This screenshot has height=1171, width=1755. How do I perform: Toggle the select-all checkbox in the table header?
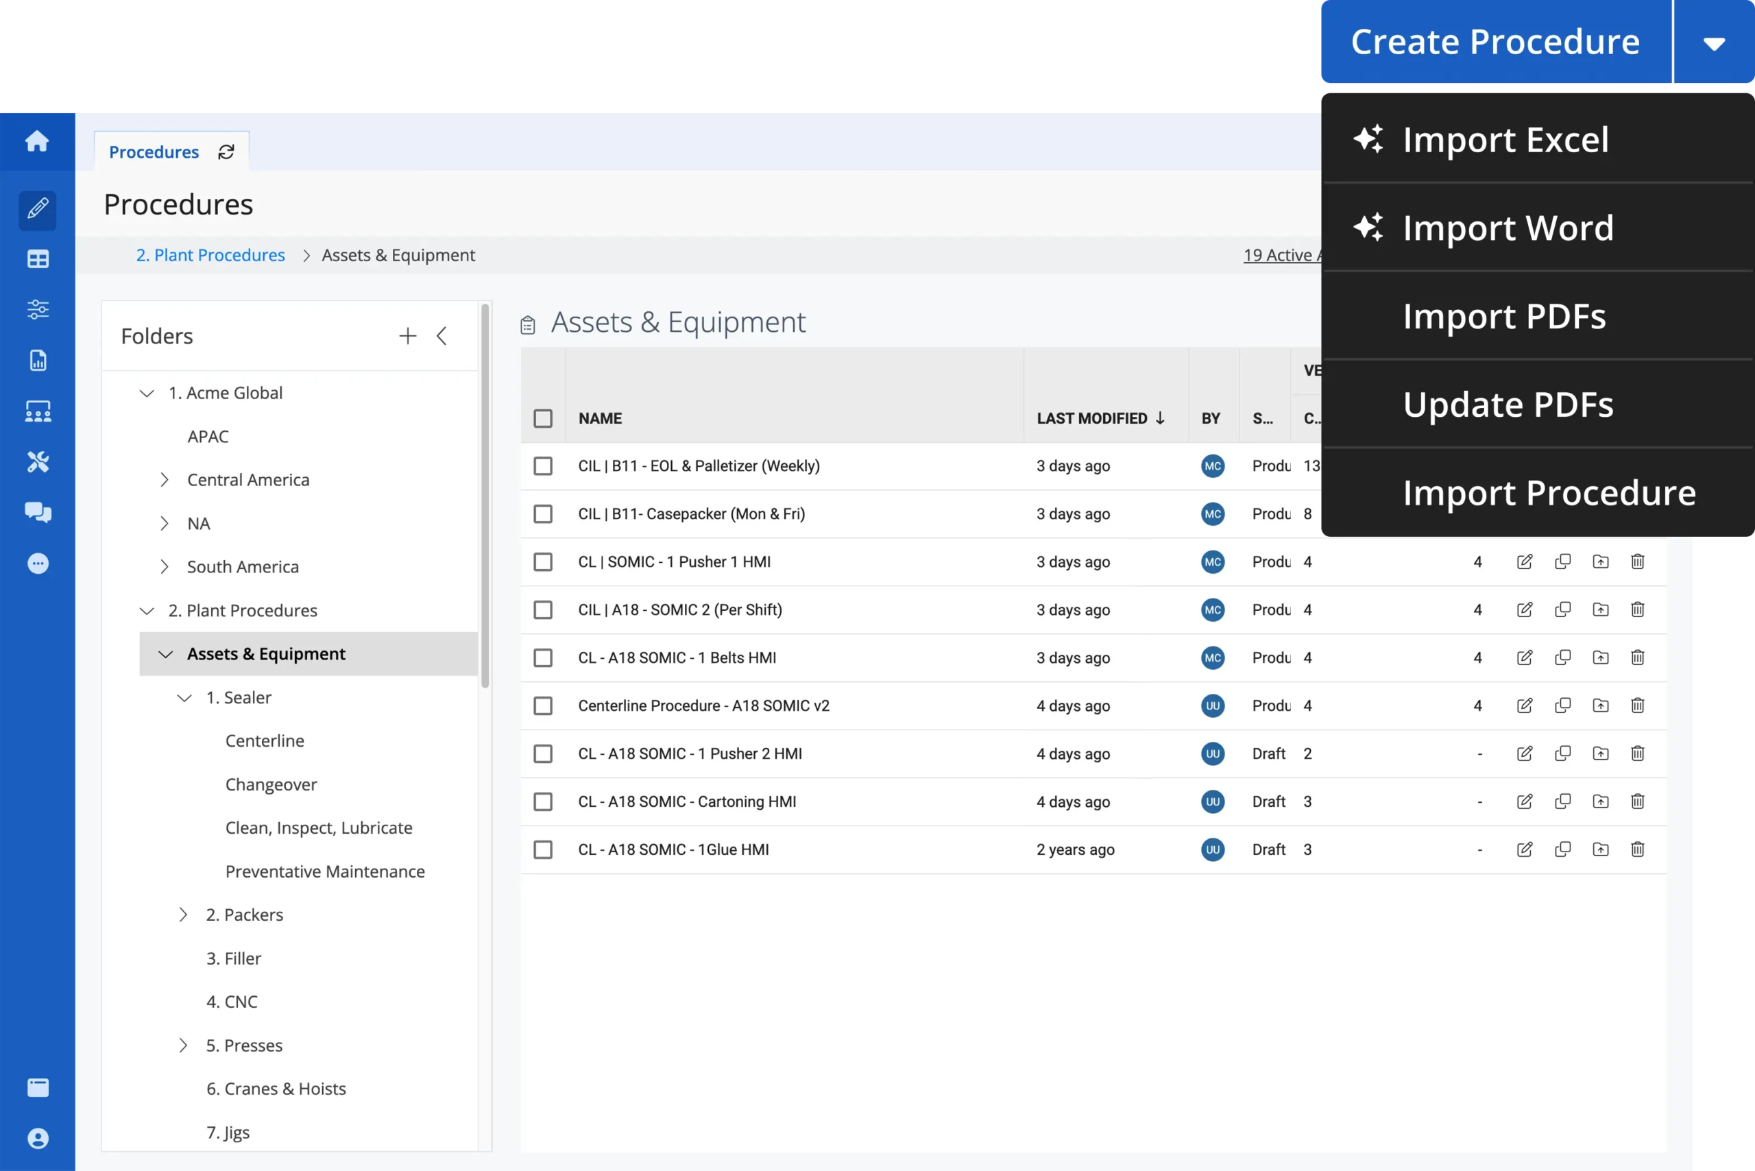pyautogui.click(x=544, y=418)
